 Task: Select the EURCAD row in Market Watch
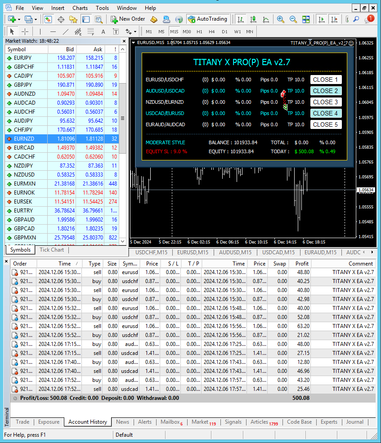coord(24,147)
